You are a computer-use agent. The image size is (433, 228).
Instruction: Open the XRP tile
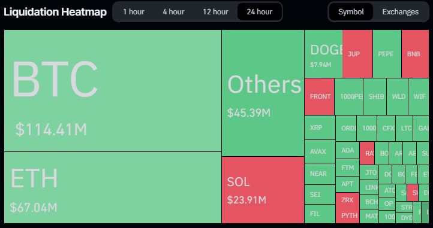(x=320, y=127)
